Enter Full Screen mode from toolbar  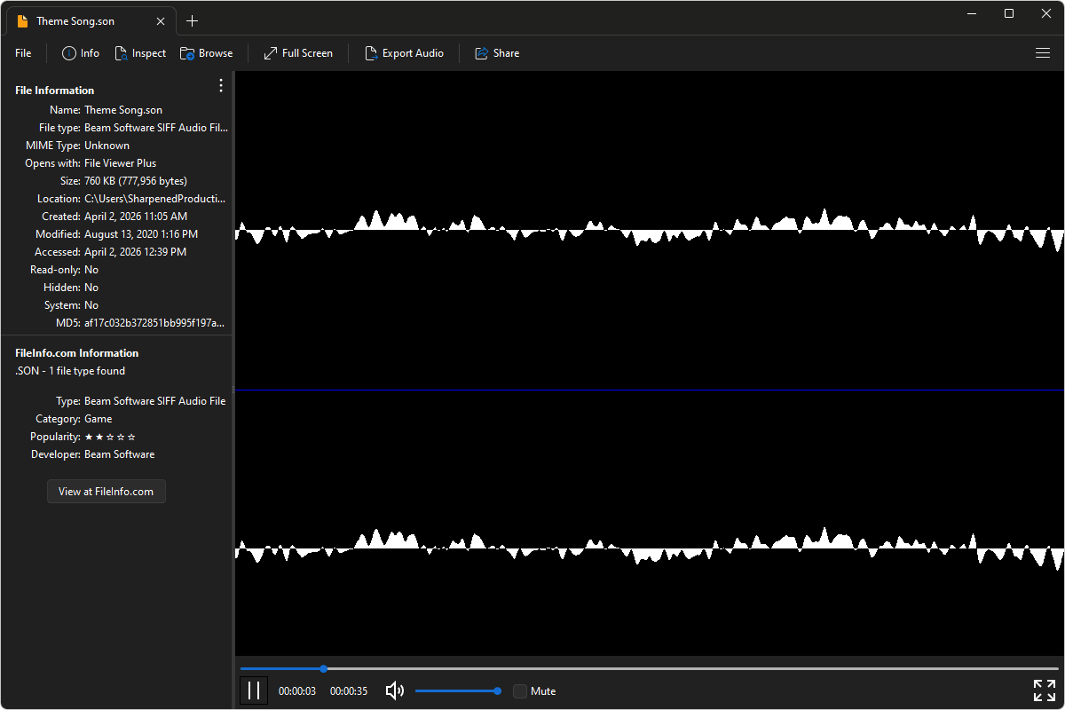pos(271,53)
